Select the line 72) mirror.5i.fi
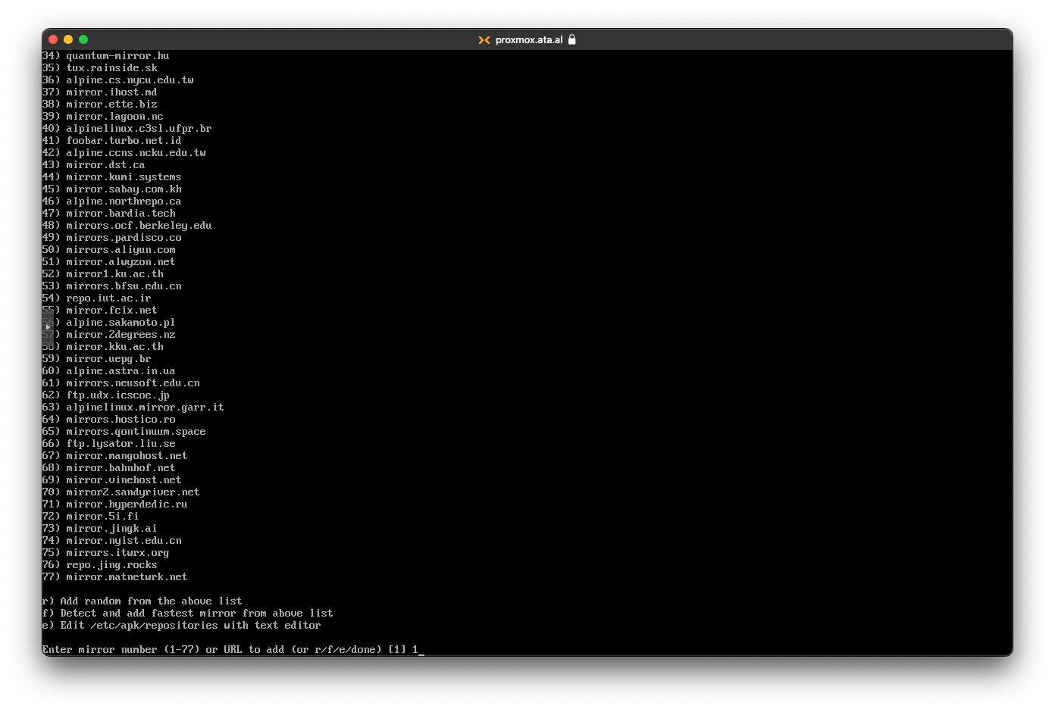1055x712 pixels. point(91,517)
